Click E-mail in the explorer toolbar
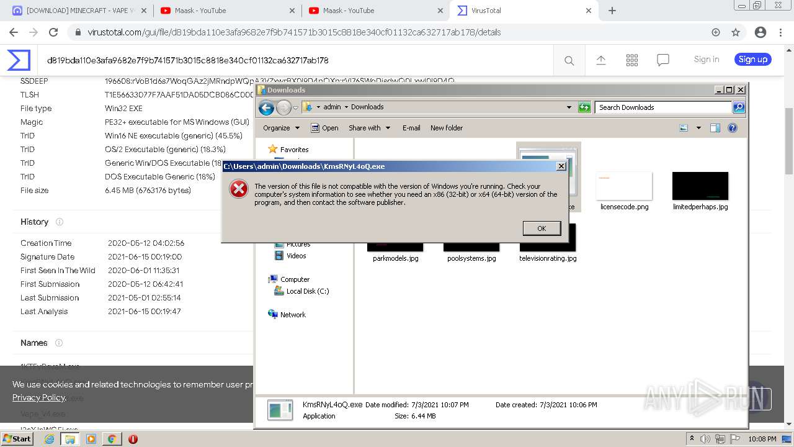The width and height of the screenshot is (794, 447). [411, 128]
